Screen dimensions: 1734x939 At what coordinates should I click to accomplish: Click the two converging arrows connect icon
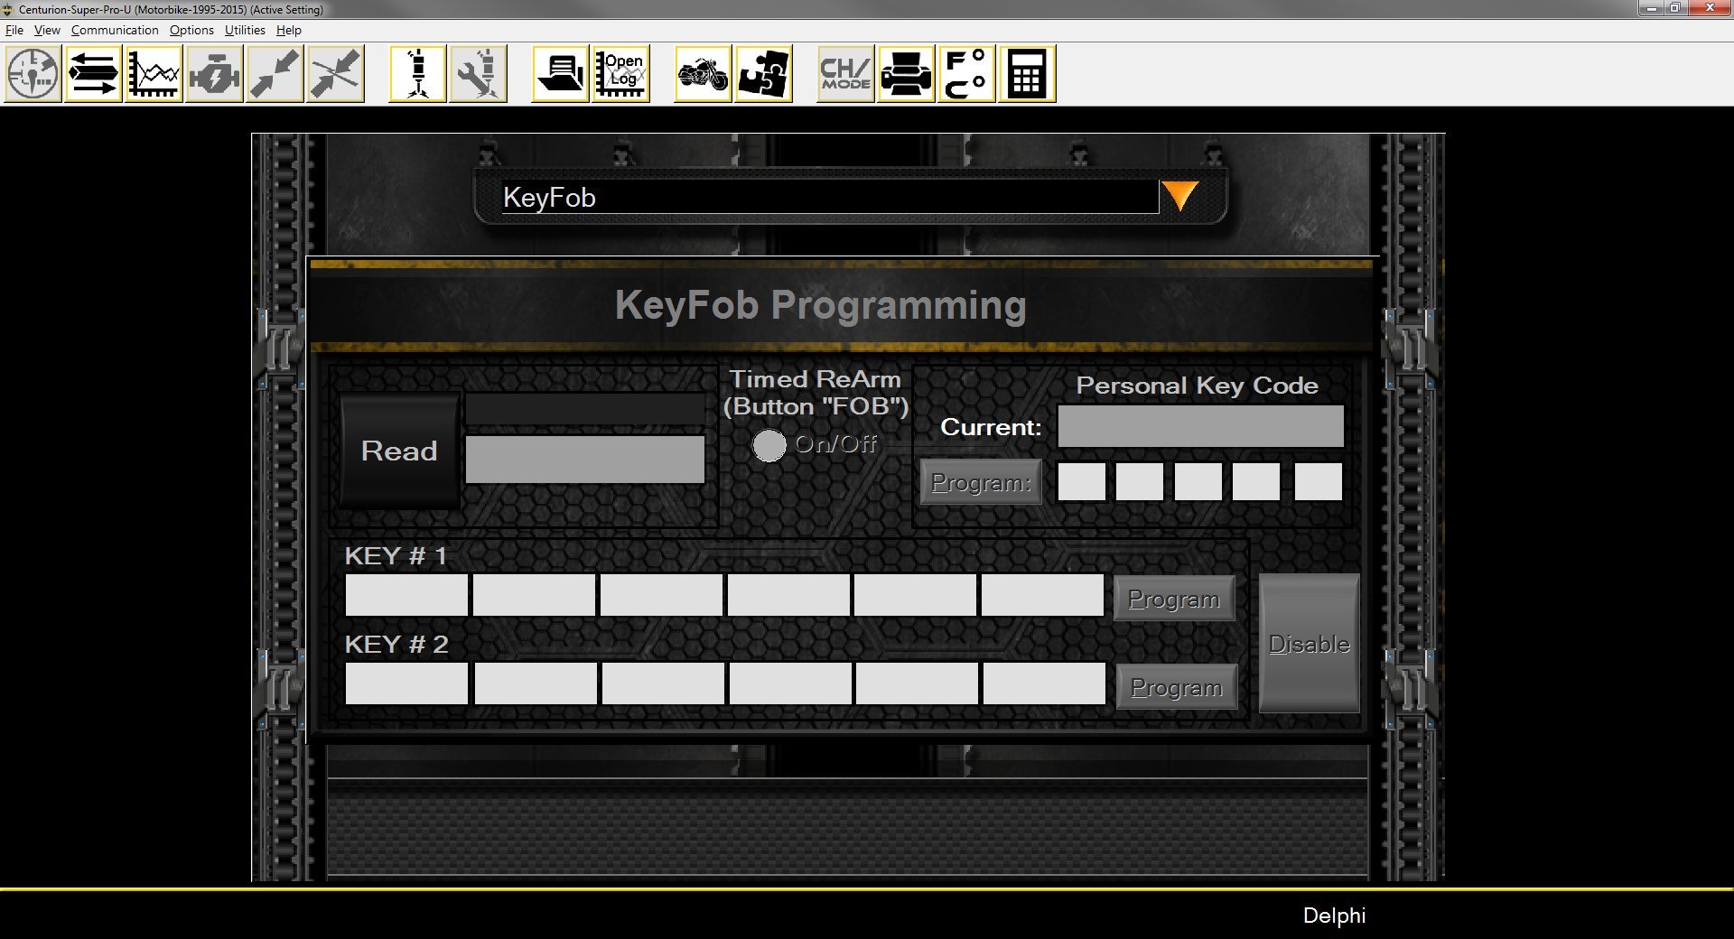pos(275,74)
